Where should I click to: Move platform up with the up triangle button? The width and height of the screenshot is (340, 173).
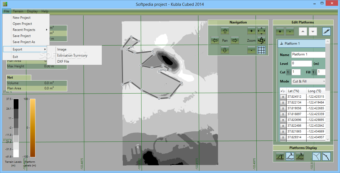(x=303, y=31)
